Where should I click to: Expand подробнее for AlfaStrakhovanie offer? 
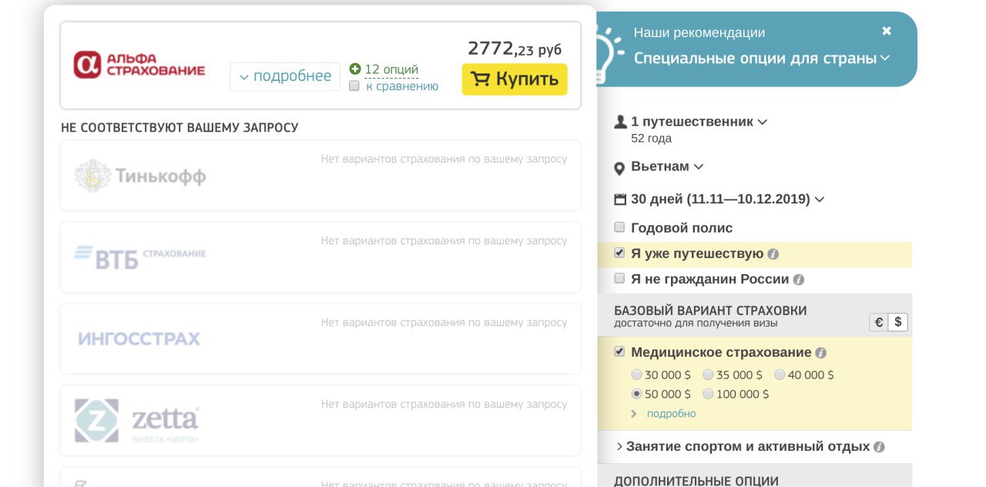285,76
